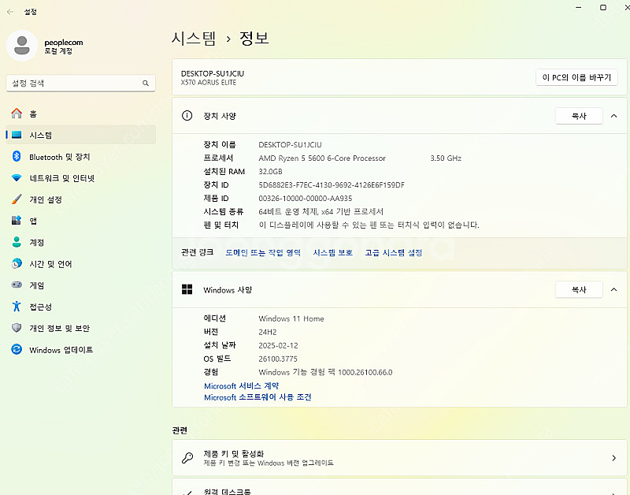The image size is (630, 495).
Task: Click the Gaming controller icon
Action: 17,285
